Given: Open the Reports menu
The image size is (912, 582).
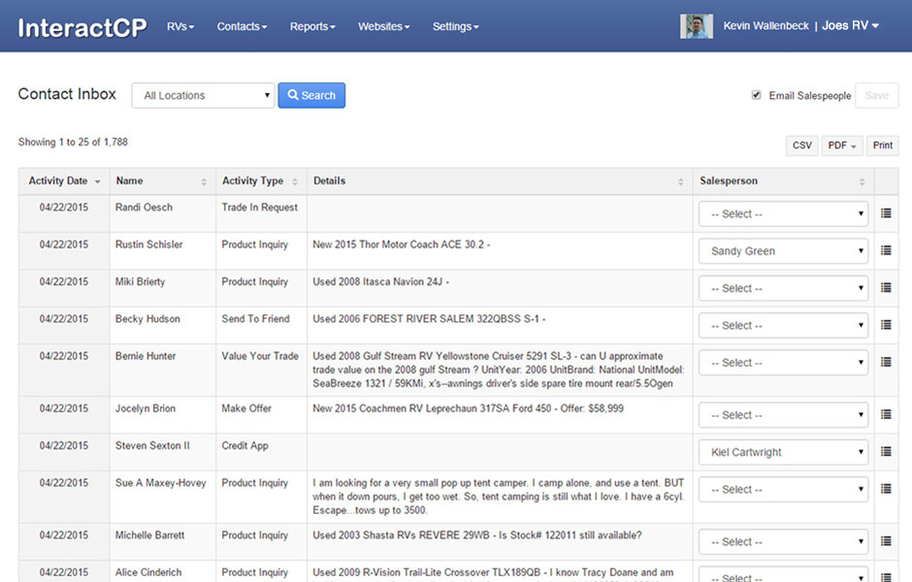Looking at the screenshot, I should click(x=312, y=26).
